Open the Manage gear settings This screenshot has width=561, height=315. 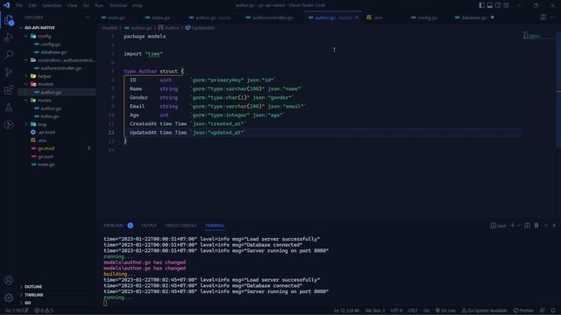click(x=9, y=297)
